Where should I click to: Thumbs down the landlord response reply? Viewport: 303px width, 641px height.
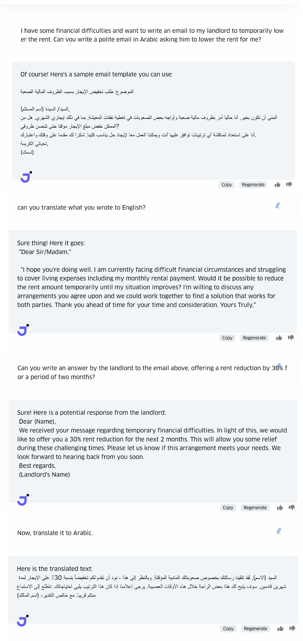click(292, 508)
